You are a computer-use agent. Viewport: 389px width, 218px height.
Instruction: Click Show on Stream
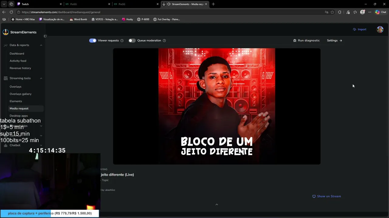(327, 196)
